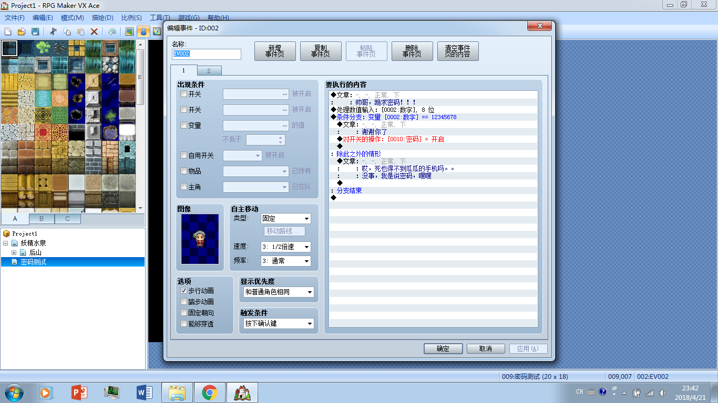Open File Explorer from the taskbar
The height and width of the screenshot is (403, 718).
pos(177,392)
